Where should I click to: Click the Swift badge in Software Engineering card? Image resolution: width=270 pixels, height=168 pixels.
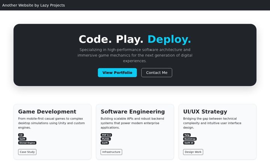click(105, 143)
